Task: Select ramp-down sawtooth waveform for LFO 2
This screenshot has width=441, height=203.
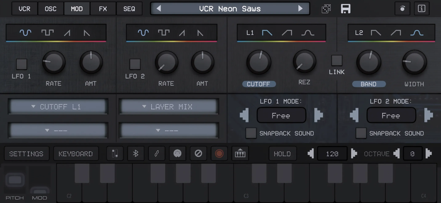Action: tap(200, 33)
